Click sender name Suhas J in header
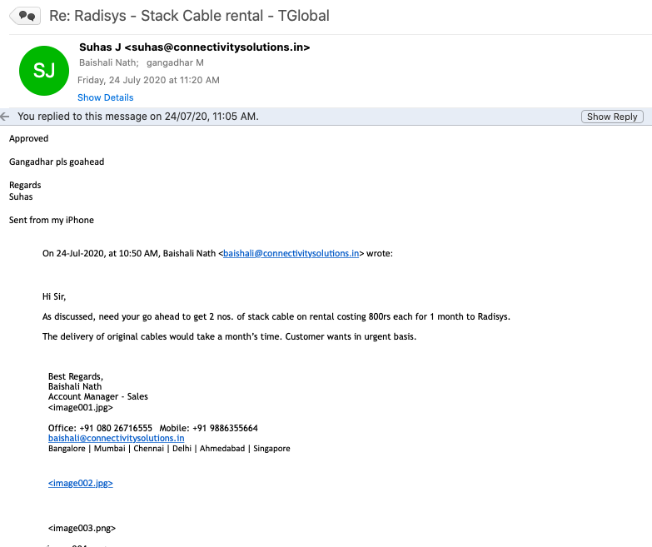 coord(100,47)
